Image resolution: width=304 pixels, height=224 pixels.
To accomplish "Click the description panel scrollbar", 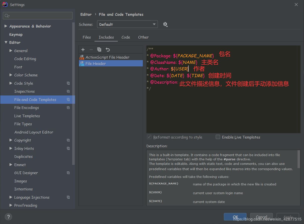I will [x=298, y=159].
